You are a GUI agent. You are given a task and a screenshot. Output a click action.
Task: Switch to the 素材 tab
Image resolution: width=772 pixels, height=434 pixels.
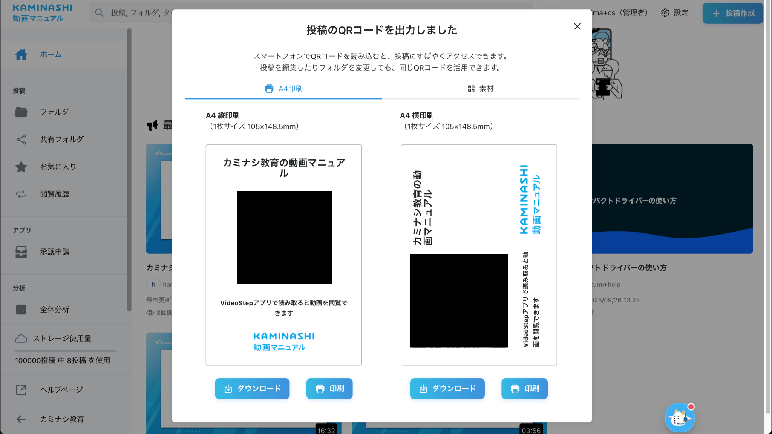[481, 89]
